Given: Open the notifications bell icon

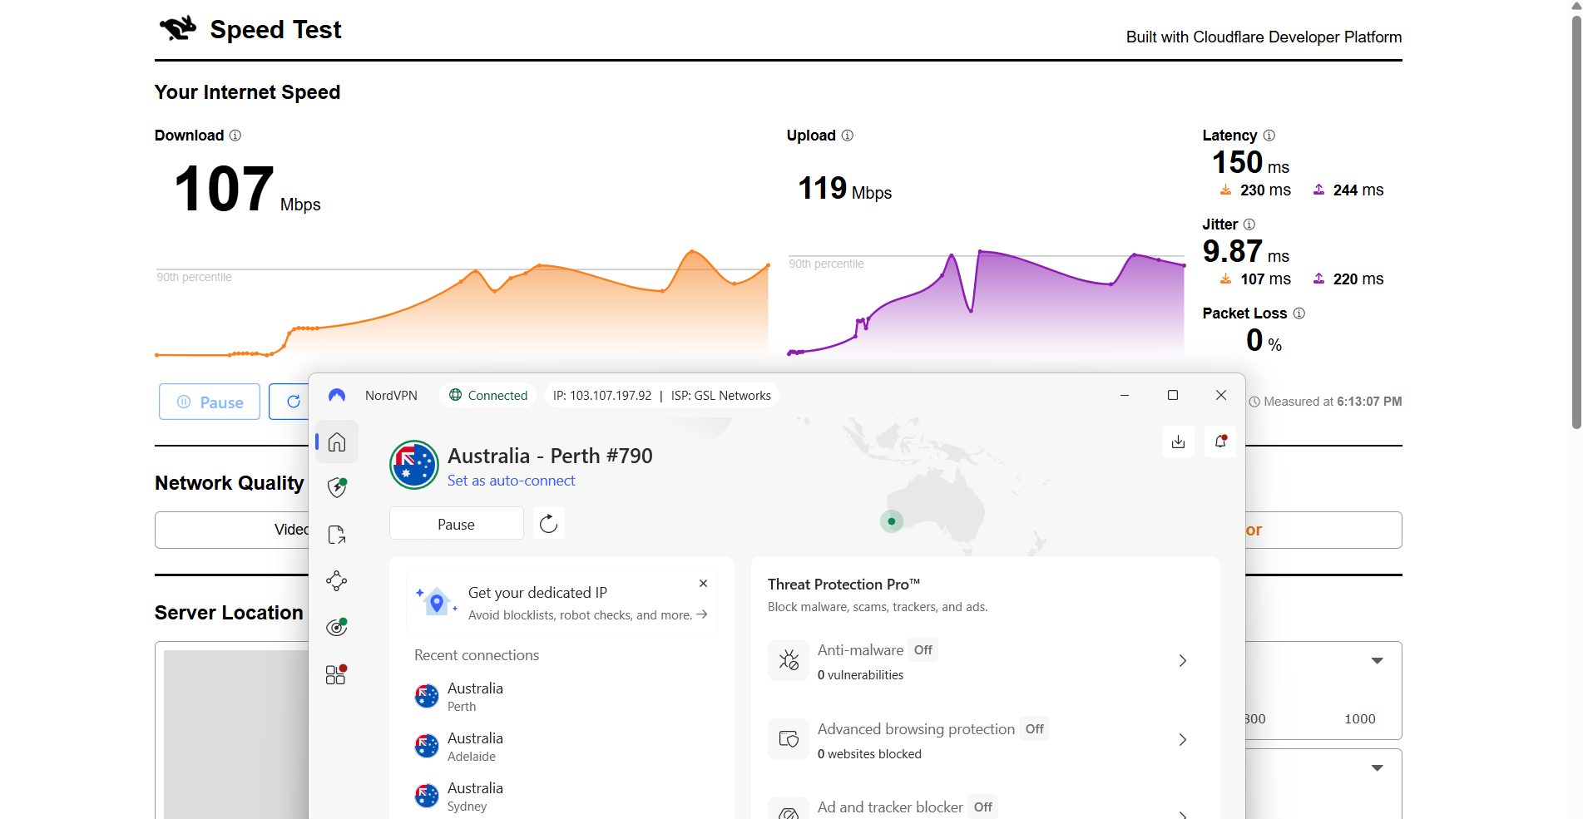Looking at the screenshot, I should point(1219,442).
